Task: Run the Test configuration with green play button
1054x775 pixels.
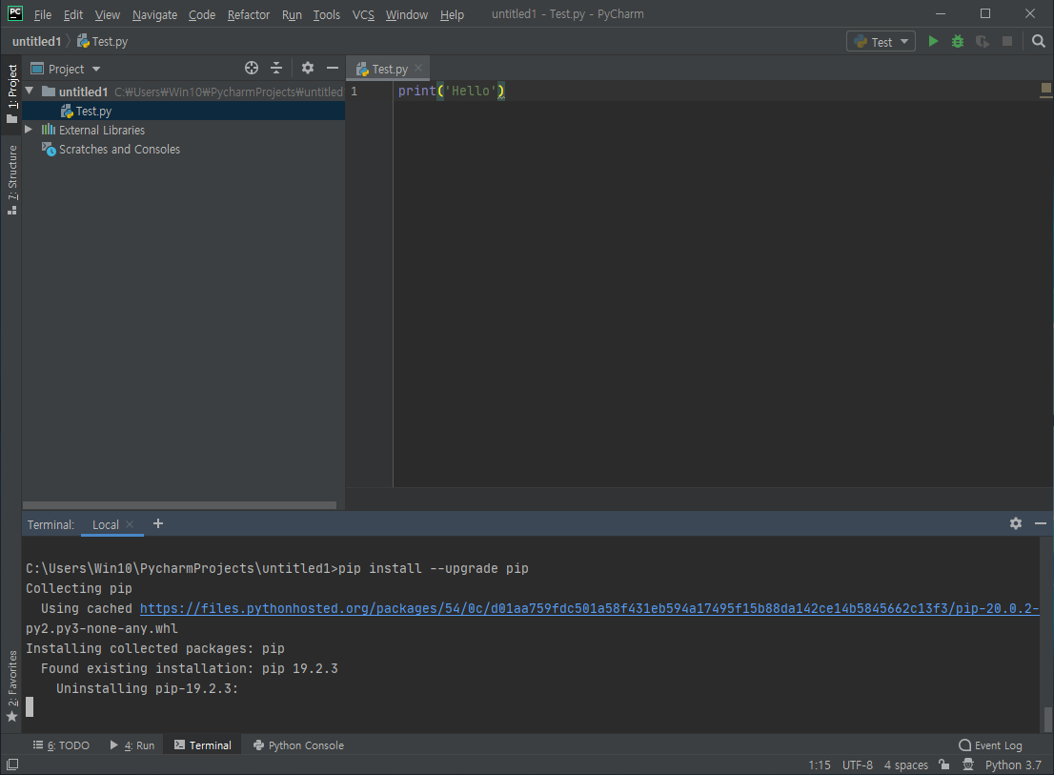Action: click(933, 42)
